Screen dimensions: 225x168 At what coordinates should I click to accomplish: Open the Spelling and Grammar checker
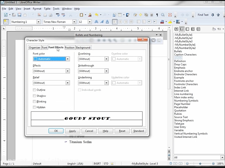point(57,15)
